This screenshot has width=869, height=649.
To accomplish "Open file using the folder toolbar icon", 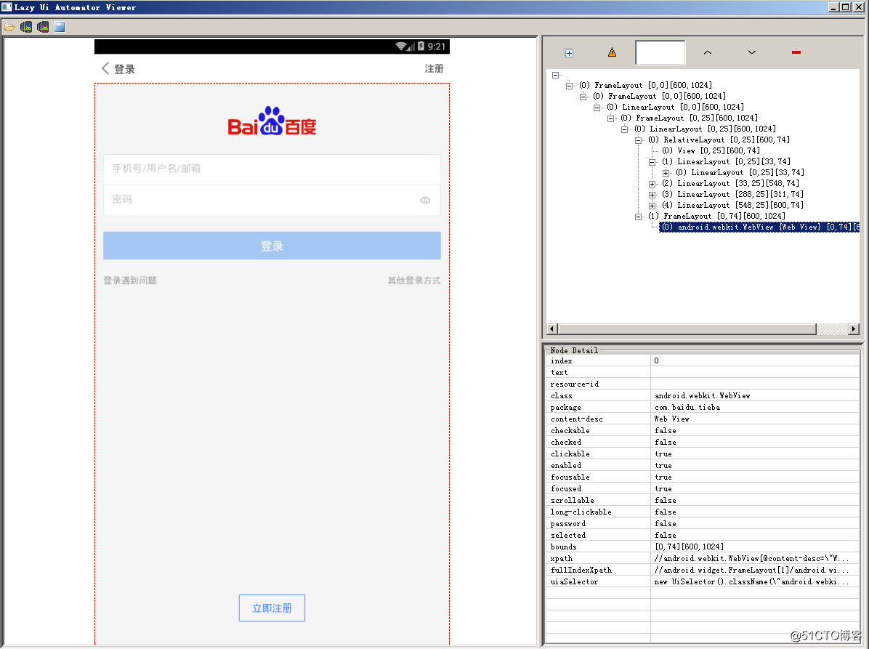I will [9, 27].
